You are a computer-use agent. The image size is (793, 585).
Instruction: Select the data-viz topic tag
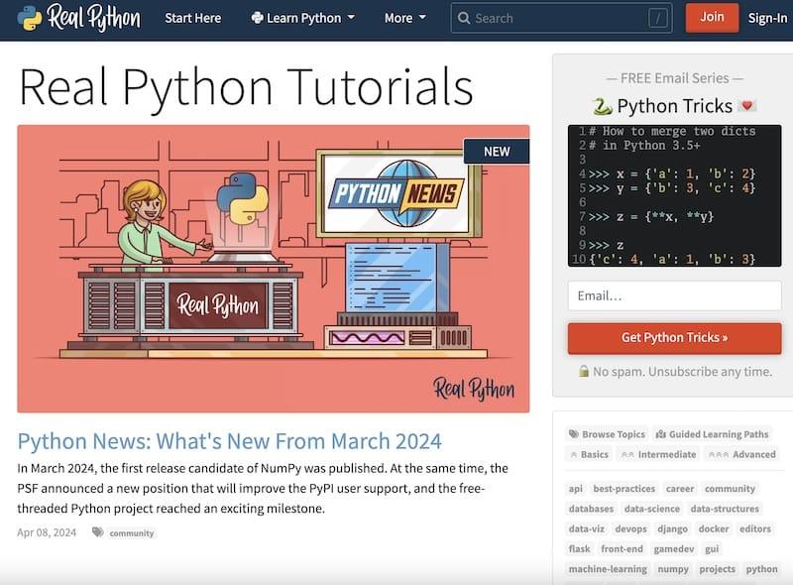[586, 528]
